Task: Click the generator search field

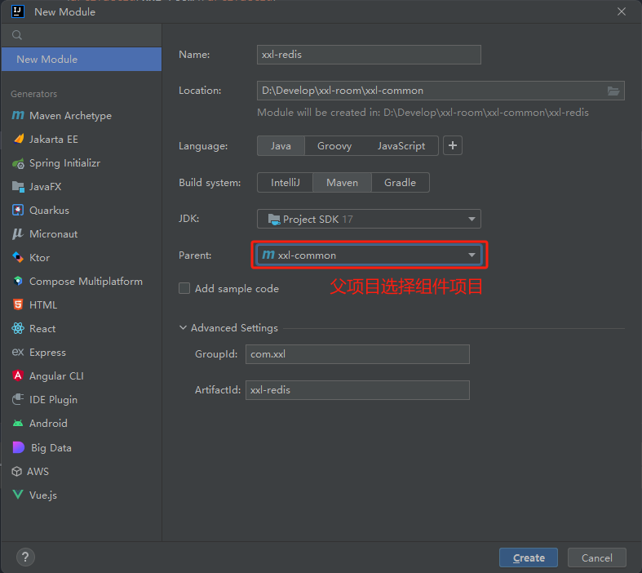Action: click(x=82, y=35)
